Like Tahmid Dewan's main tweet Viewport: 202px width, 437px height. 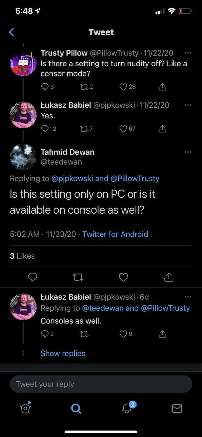coord(123,277)
